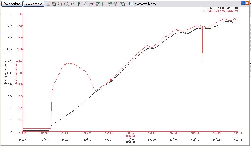Pan the graph left with arrow icon

click(73, 4)
